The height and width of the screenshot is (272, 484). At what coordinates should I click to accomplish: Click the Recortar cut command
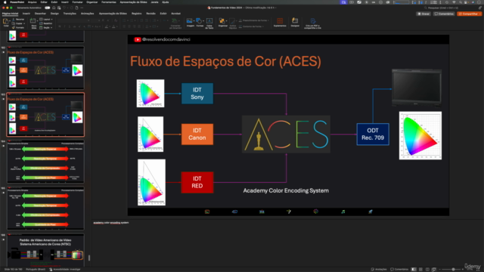point(18,20)
